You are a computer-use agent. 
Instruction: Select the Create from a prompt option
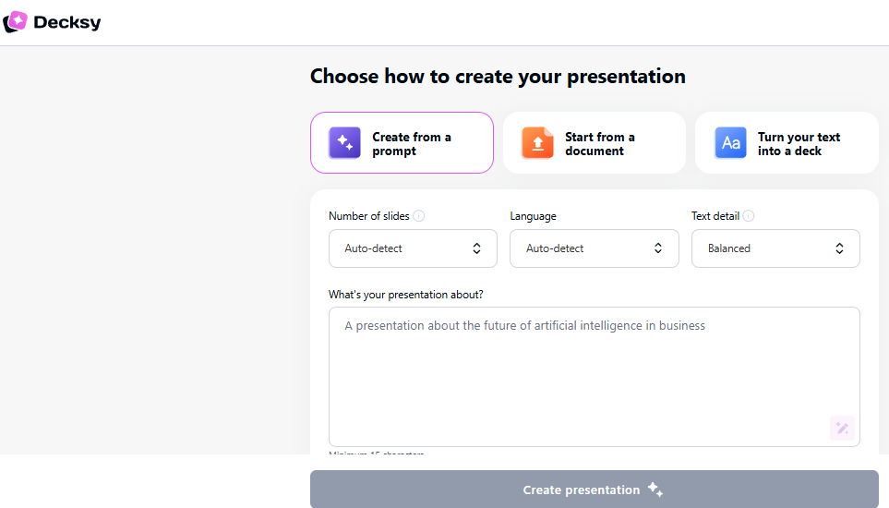(402, 143)
